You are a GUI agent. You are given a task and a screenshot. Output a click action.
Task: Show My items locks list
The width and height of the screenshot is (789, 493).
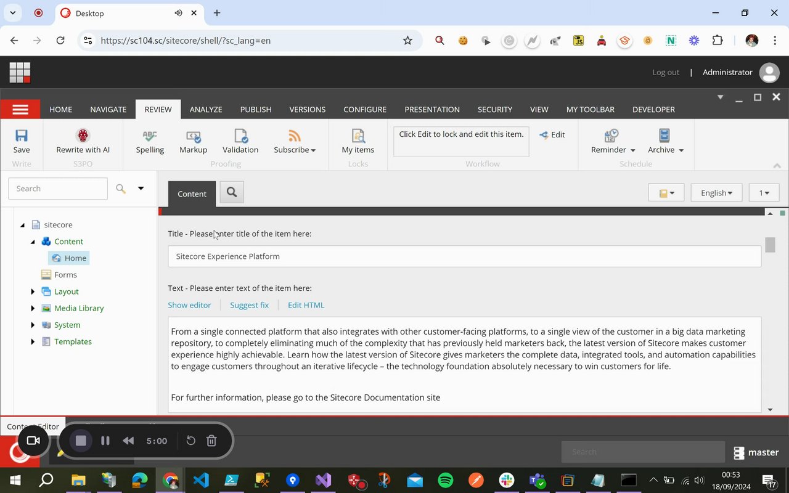pyautogui.click(x=358, y=141)
